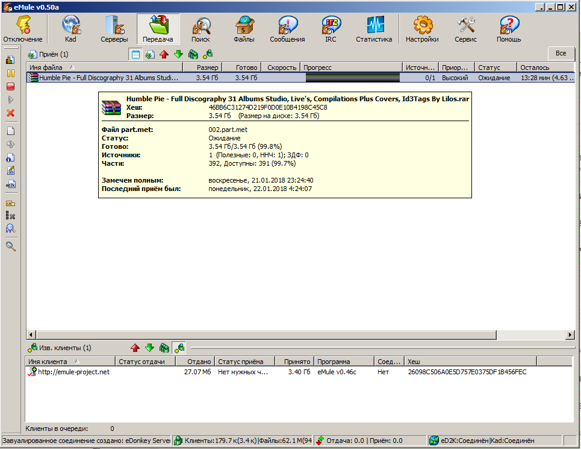Screen dimensions: 581x449
Task: Sort by Осталось column header
Action: coord(545,68)
